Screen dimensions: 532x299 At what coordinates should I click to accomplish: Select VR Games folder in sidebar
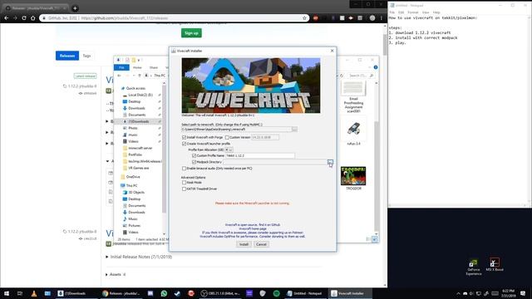(x=138, y=168)
